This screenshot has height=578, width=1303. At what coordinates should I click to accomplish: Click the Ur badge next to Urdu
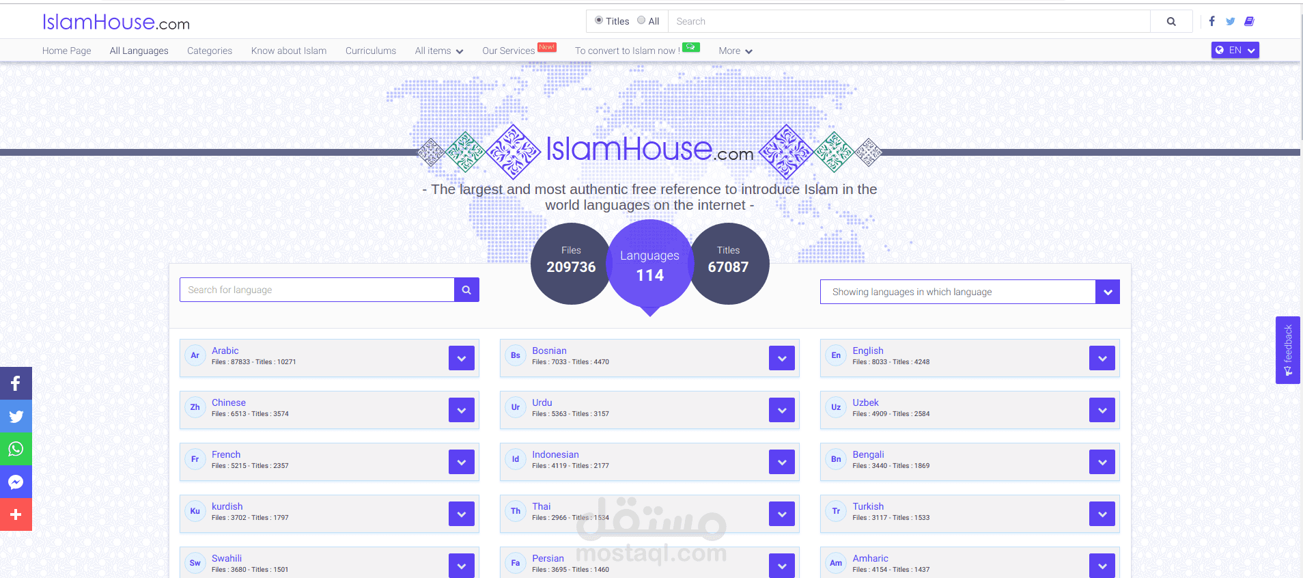coord(516,407)
